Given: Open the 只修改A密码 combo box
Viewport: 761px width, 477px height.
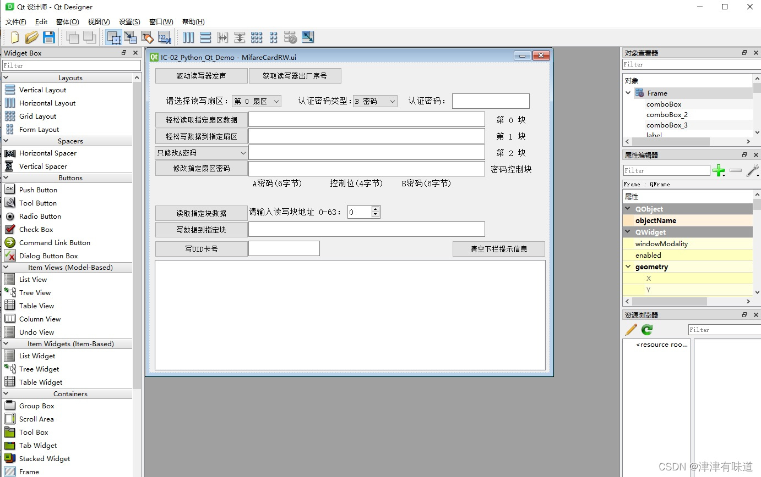Looking at the screenshot, I should point(202,153).
